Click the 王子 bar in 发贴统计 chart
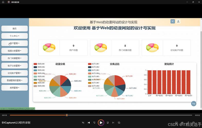202x128 pixels. (150, 82)
